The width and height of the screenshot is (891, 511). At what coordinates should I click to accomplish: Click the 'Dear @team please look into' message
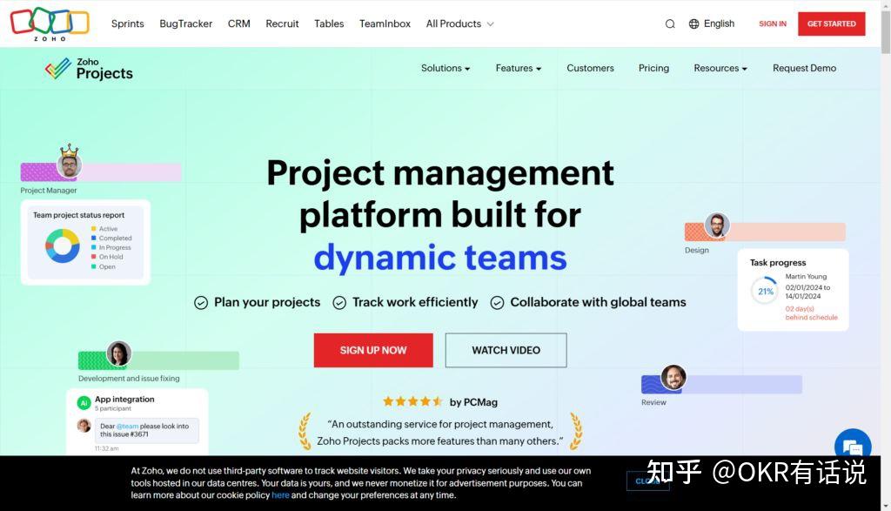pyautogui.click(x=146, y=430)
